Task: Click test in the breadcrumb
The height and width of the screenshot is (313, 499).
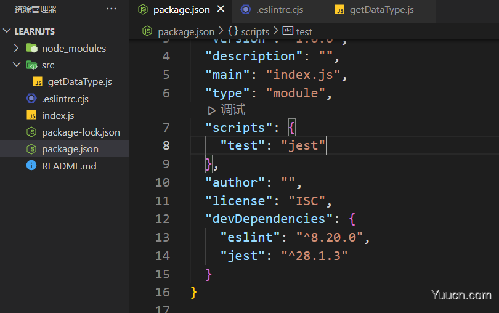Action: (304, 32)
